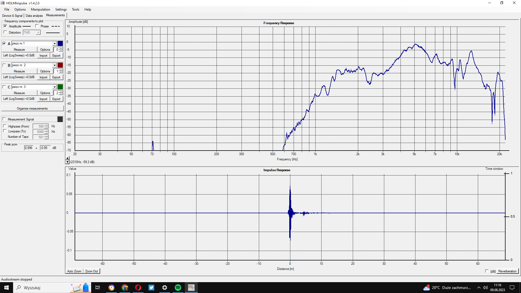Click the Peak pcm value field

28,148
